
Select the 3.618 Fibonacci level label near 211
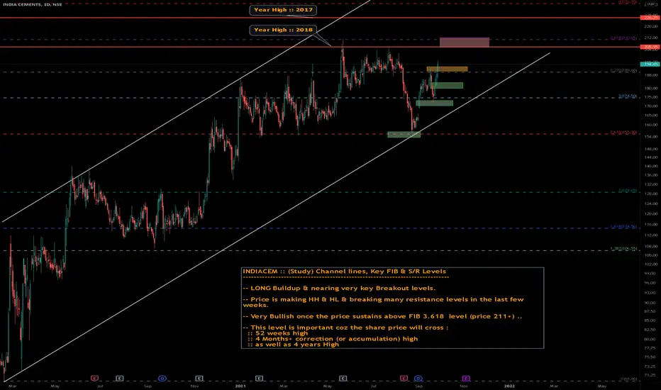click(x=623, y=38)
